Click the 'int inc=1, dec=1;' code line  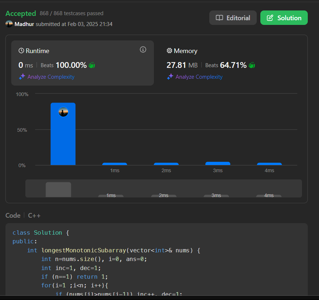[x=71, y=268]
